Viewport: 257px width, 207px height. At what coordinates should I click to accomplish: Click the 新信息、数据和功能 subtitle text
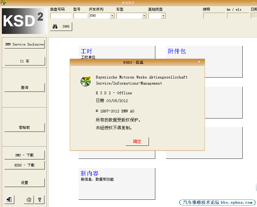point(97,179)
